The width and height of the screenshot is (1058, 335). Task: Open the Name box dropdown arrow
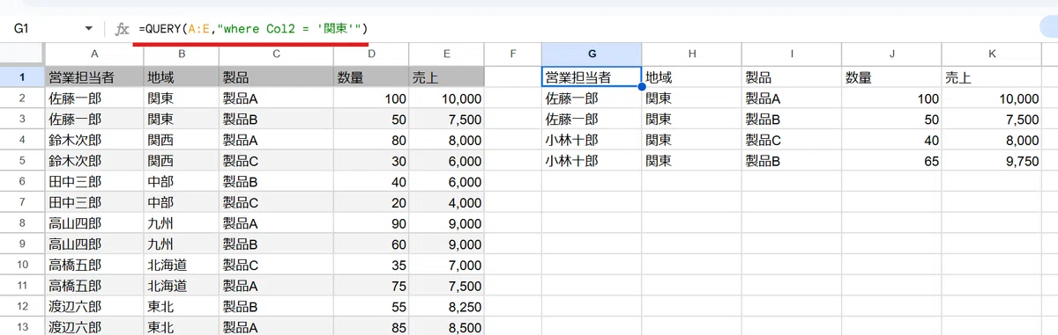[87, 28]
